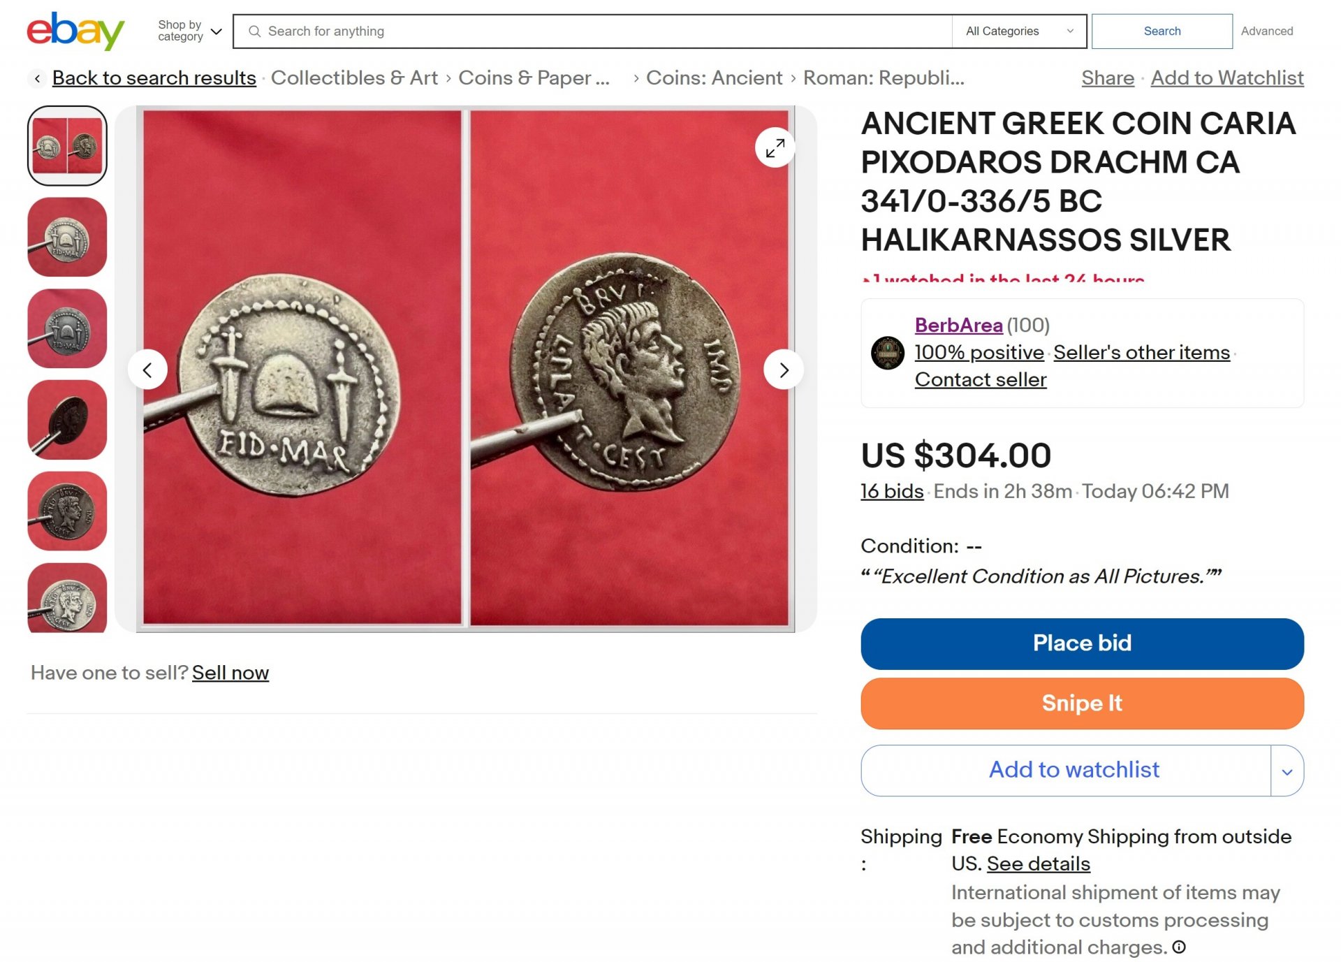Open the 16 bids link

(x=892, y=492)
